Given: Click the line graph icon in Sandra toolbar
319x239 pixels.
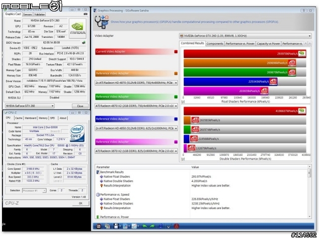Looking at the screenshot, I should 134,226.
